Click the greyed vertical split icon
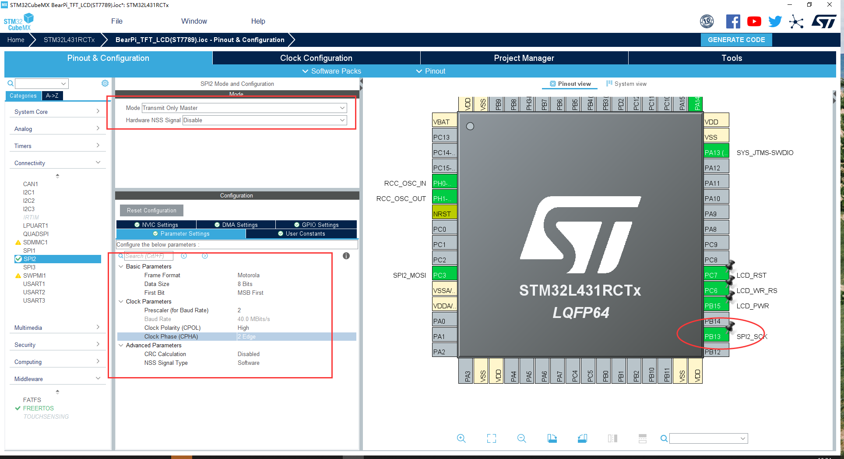This screenshot has width=844, height=459. pyautogui.click(x=643, y=438)
